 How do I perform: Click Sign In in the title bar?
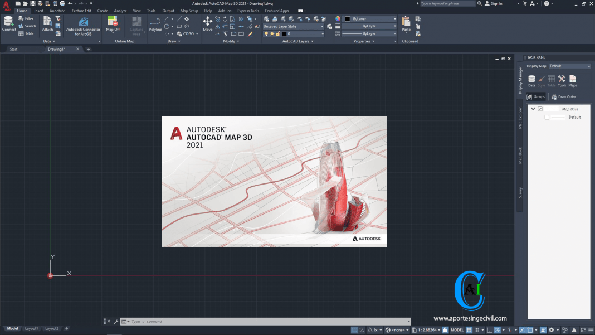point(495,3)
